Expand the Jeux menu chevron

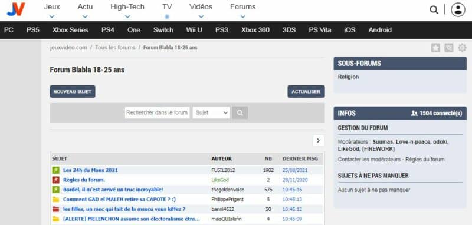click(x=52, y=16)
